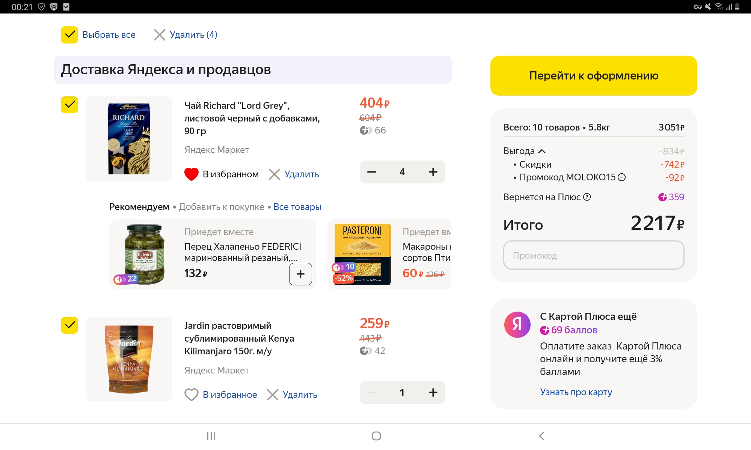
Task: Uncheck the Jardin Kenya Kilimanjaro coffee checkbox
Action: pos(69,325)
